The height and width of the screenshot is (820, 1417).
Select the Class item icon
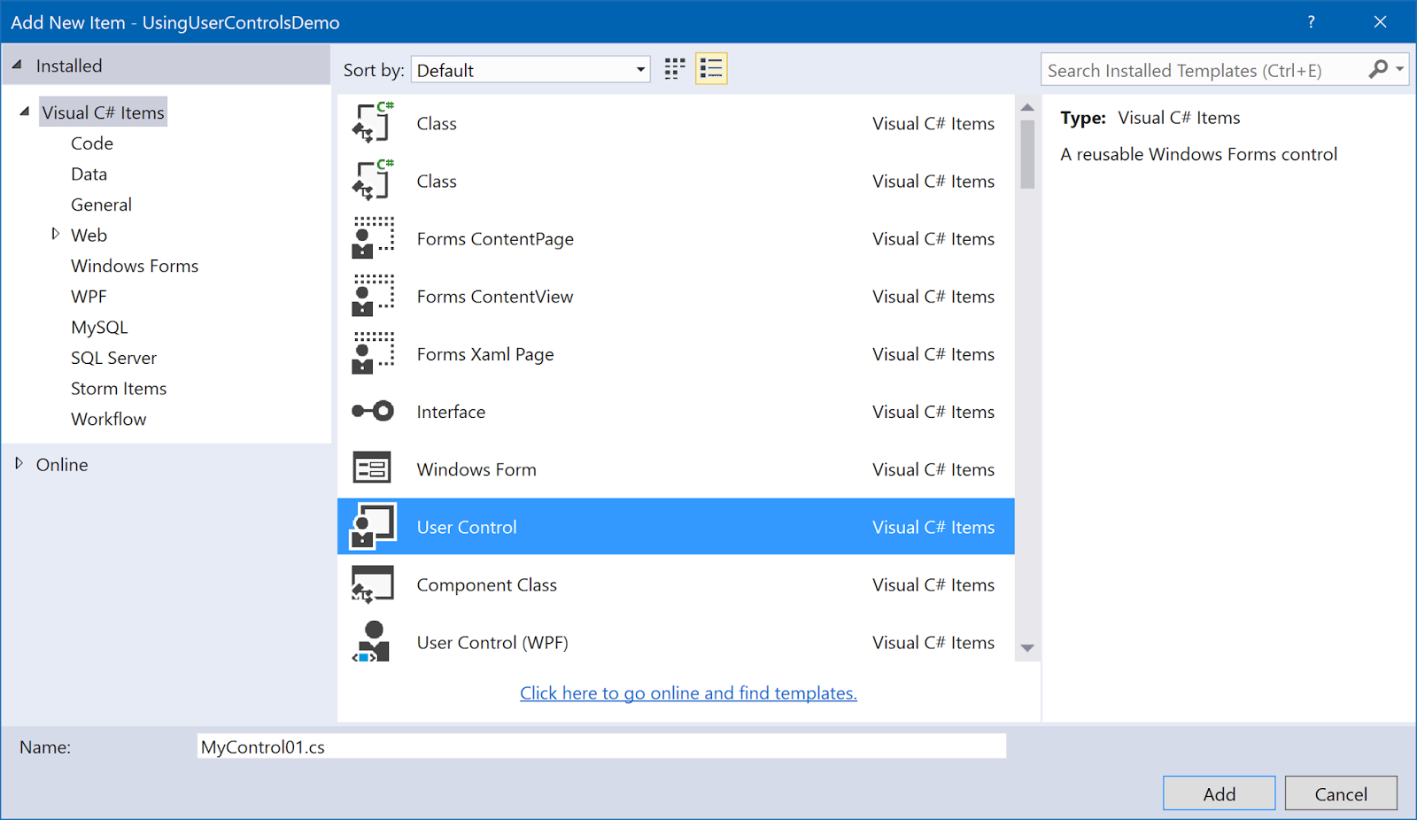tap(371, 123)
